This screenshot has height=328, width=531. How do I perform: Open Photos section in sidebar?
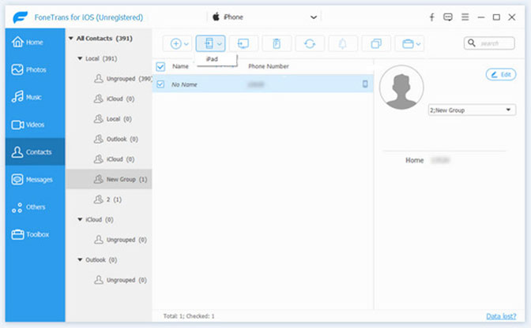(x=36, y=69)
